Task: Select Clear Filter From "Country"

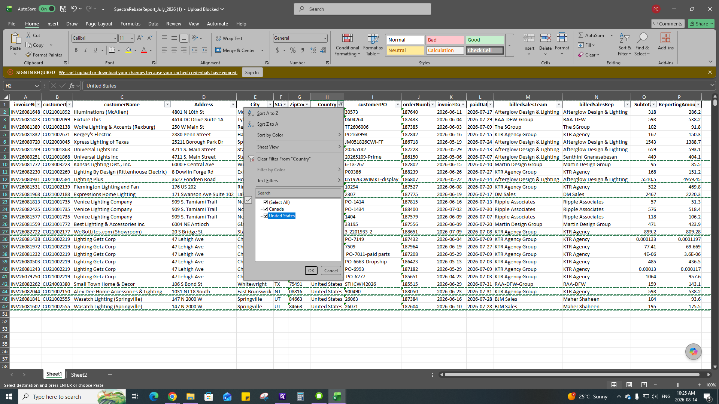Action: pos(284,159)
